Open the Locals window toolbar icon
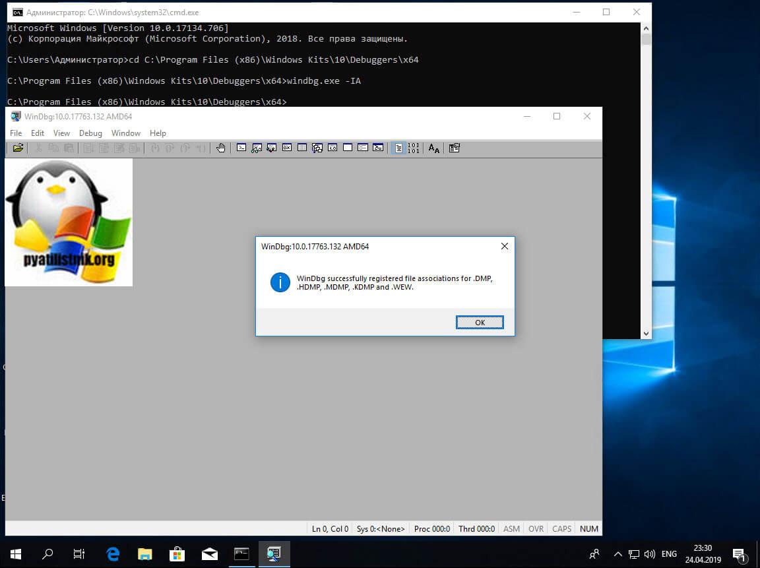 point(271,148)
